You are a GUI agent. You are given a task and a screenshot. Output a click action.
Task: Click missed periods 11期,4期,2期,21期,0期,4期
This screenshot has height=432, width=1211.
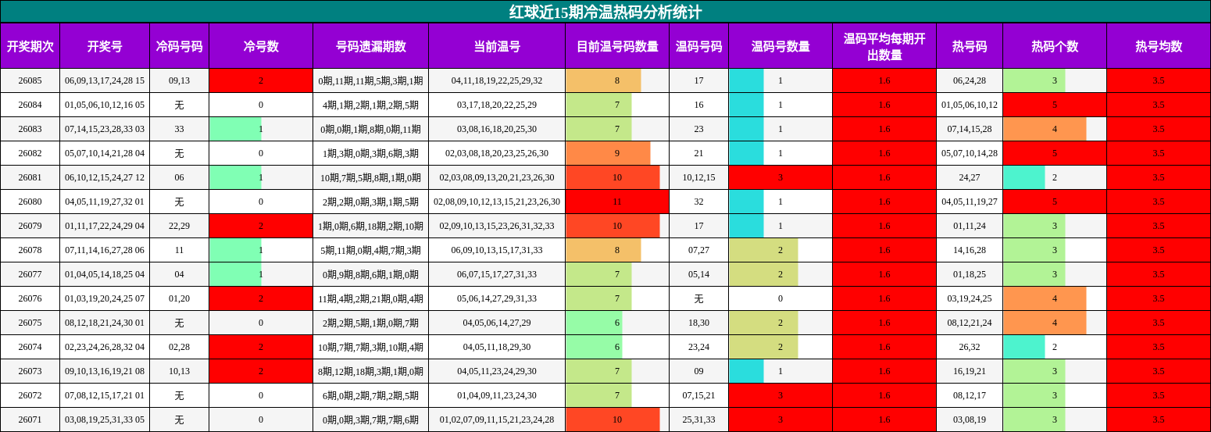[370, 298]
